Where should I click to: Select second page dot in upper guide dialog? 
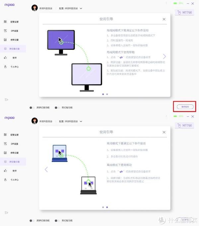click(x=107, y=94)
